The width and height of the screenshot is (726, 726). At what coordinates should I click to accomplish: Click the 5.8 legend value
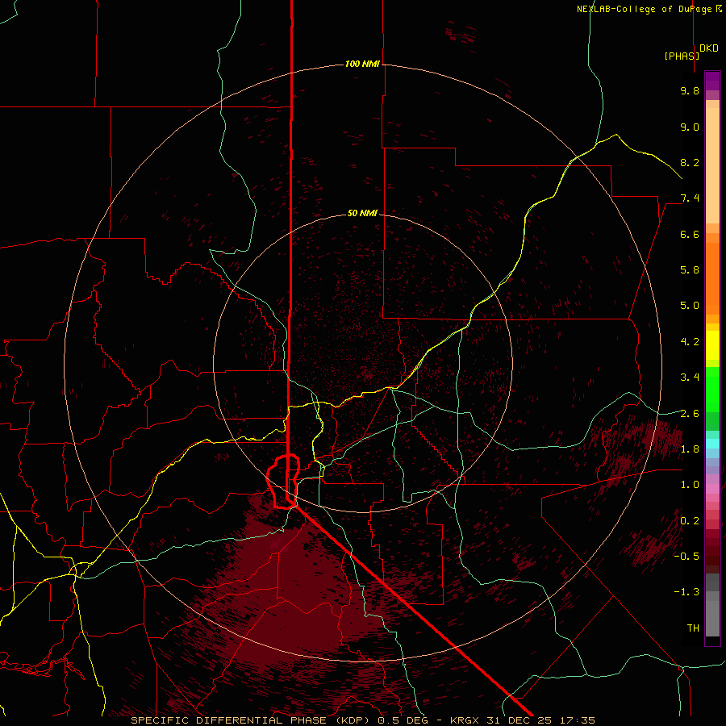click(690, 270)
